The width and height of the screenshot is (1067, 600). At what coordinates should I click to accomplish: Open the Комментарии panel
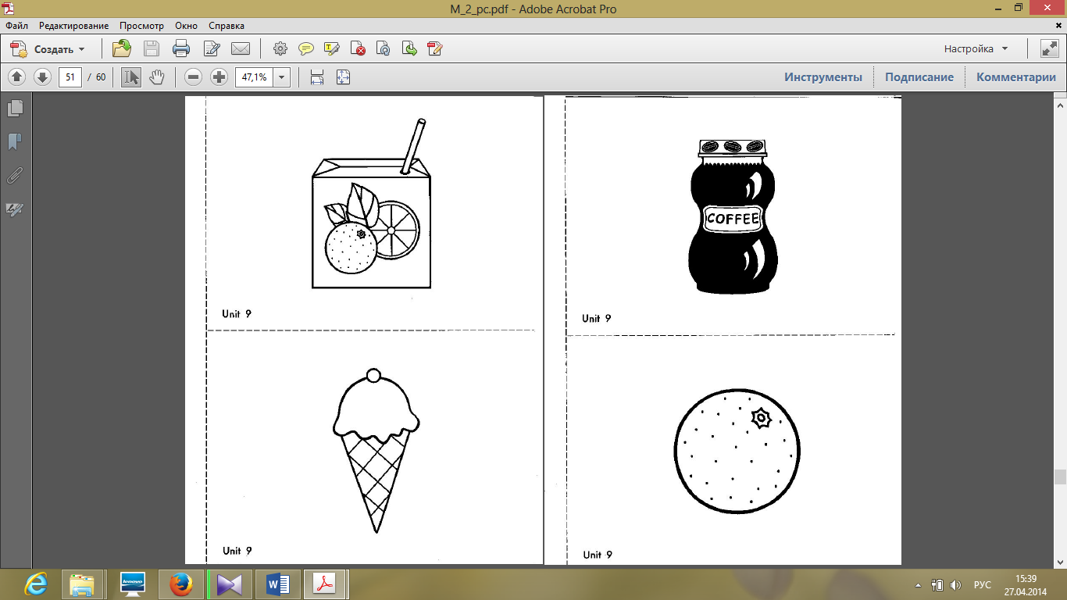1015,77
